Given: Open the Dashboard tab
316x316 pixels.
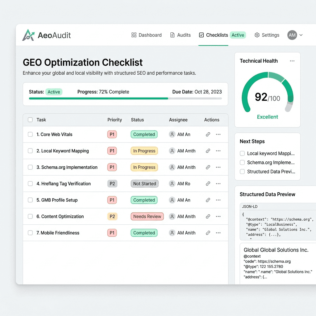Looking at the screenshot, I should pos(147,35).
